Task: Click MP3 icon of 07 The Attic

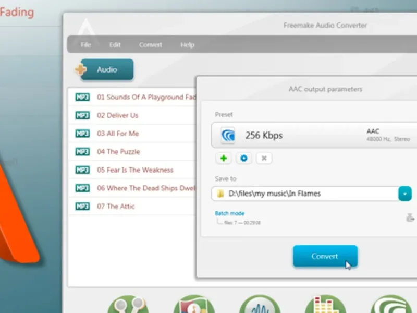Action: click(82, 206)
